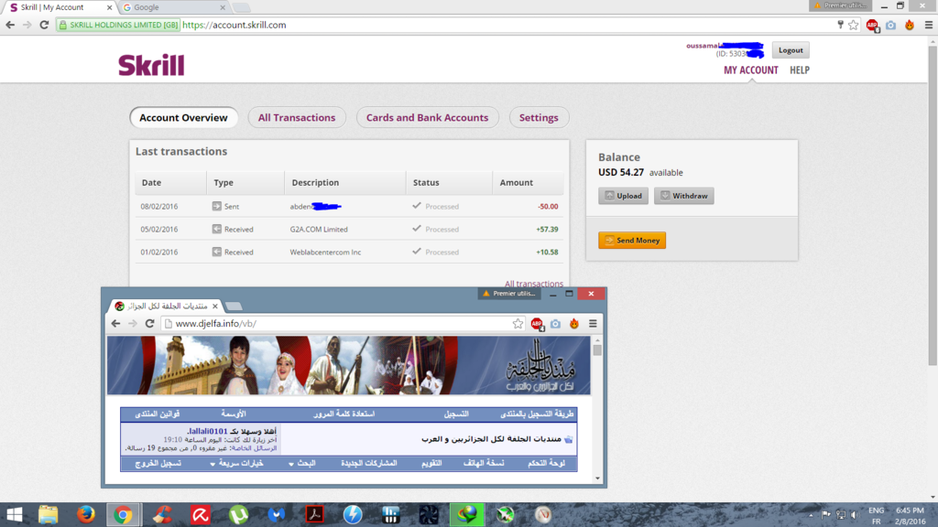Click the G2A.COM Limited transaction description
The width and height of the screenshot is (938, 527).
(x=319, y=230)
